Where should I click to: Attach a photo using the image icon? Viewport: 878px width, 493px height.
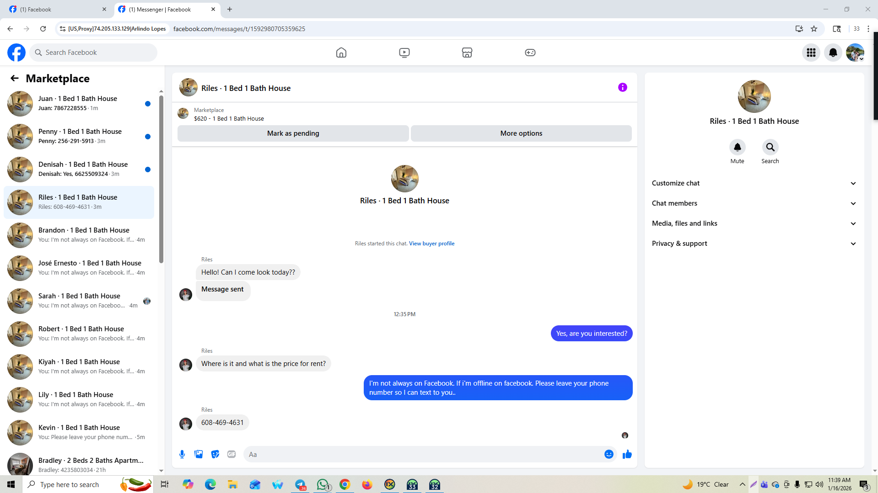(199, 454)
